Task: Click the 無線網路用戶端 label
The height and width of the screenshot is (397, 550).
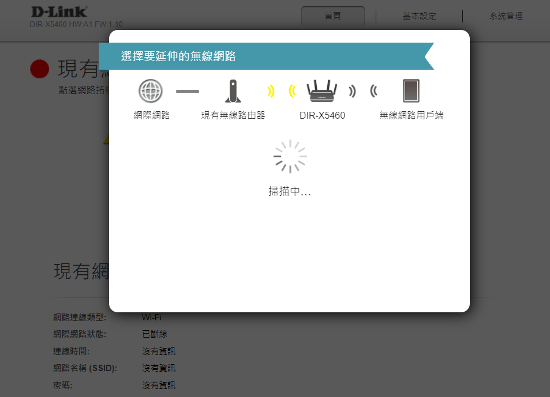Action: point(411,115)
